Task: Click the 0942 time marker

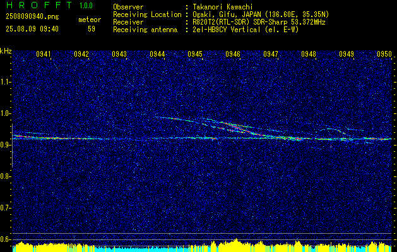Action: pyautogui.click(x=81, y=54)
